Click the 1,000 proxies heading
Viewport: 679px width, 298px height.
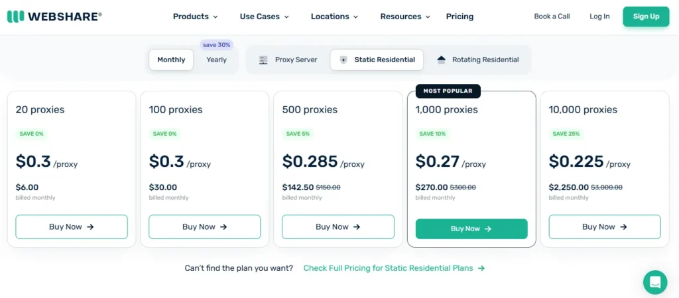pos(447,110)
